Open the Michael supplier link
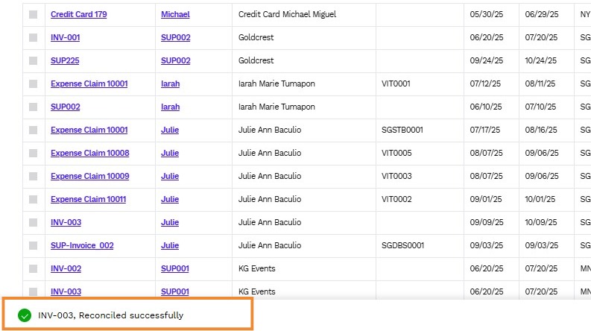The width and height of the screenshot is (591, 331). click(x=175, y=14)
